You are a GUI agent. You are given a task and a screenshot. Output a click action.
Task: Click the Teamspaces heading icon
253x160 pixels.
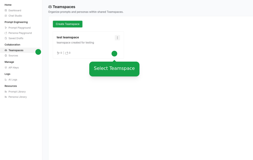tap(50, 7)
